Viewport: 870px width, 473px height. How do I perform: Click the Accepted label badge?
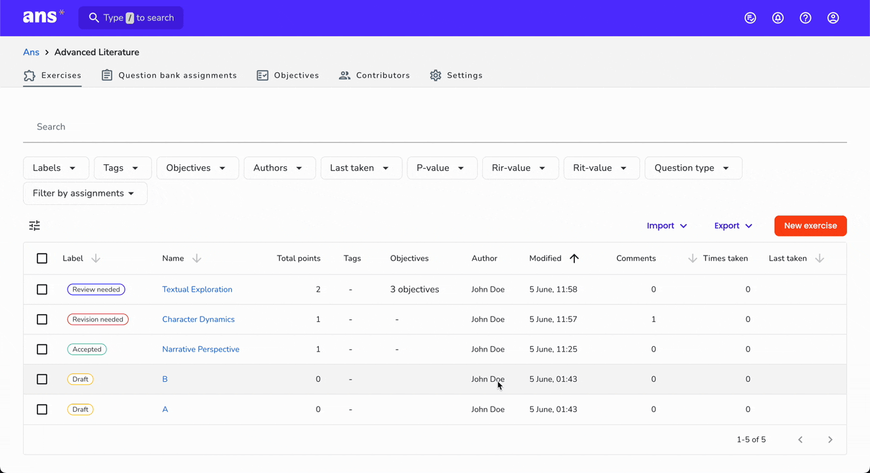coord(87,349)
